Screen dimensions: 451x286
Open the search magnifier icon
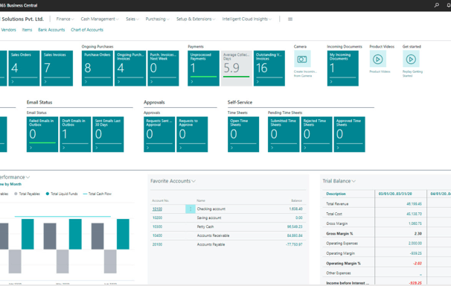[x=436, y=5]
